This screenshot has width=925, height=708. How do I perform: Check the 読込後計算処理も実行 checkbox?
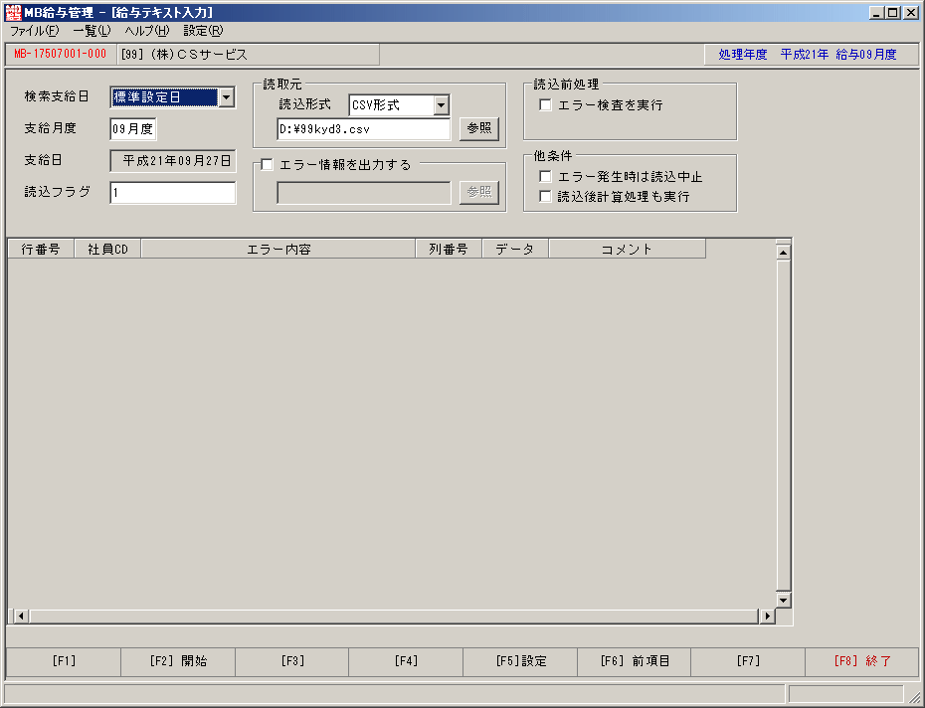pyautogui.click(x=546, y=196)
